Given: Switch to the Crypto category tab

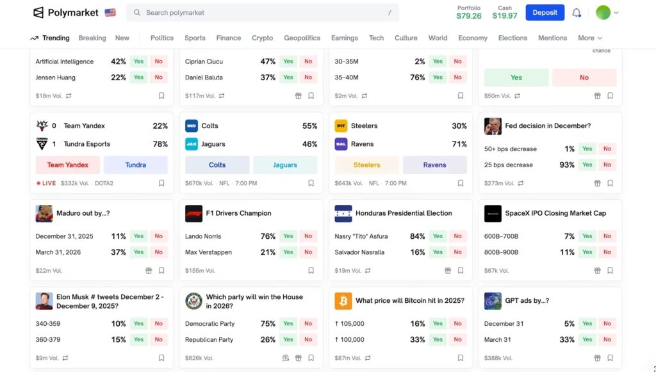Looking at the screenshot, I should click(262, 38).
